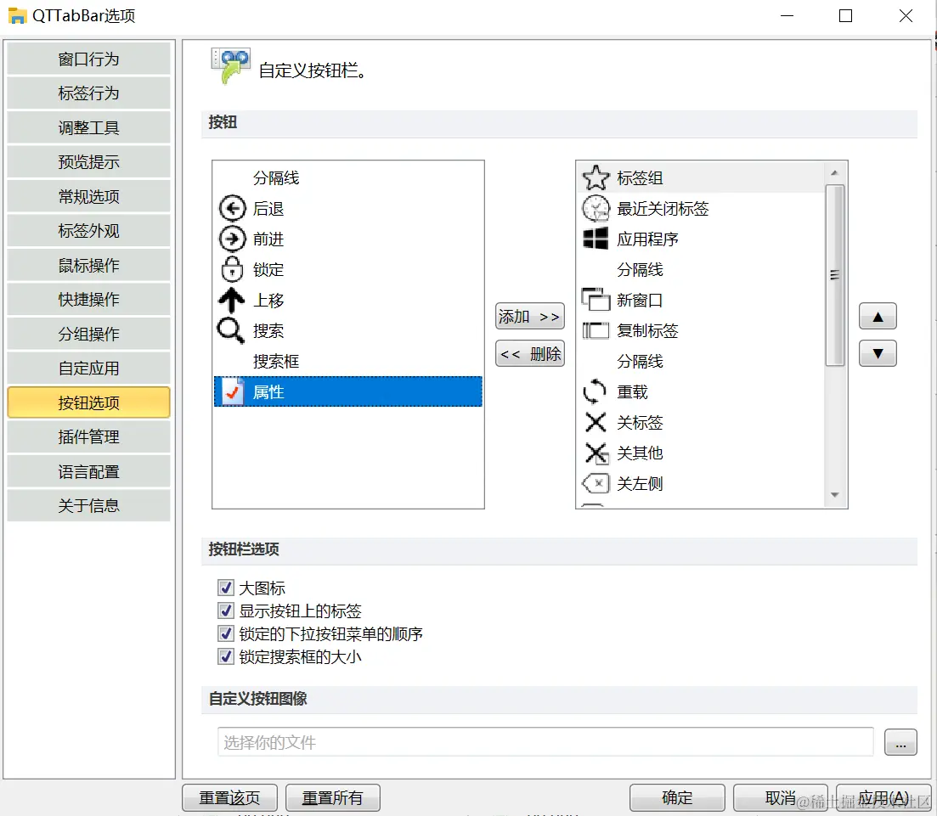Toggle 锁定的下拉按钮菜单的顺序 checkbox

226,633
